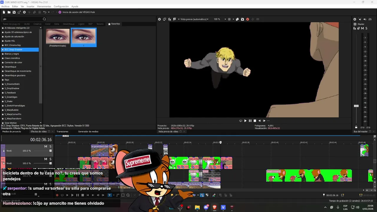377x212 pixels.
Task: Open a project with the folder icon
Action: pyautogui.click(x=9, y=12)
